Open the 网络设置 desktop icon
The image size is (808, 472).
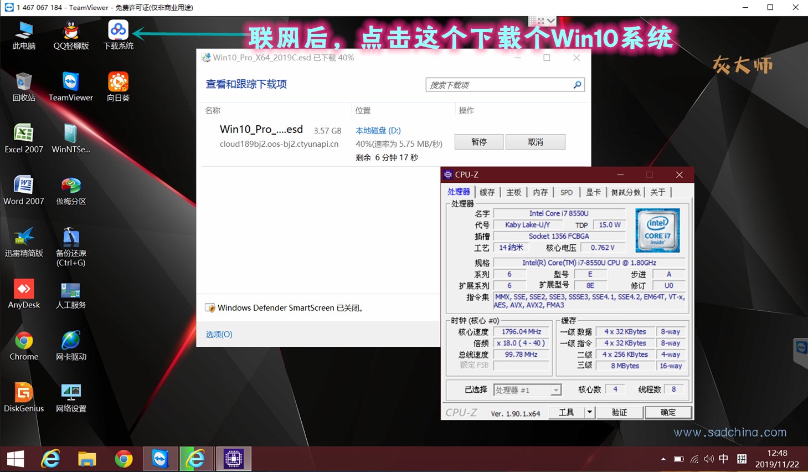tap(71, 398)
